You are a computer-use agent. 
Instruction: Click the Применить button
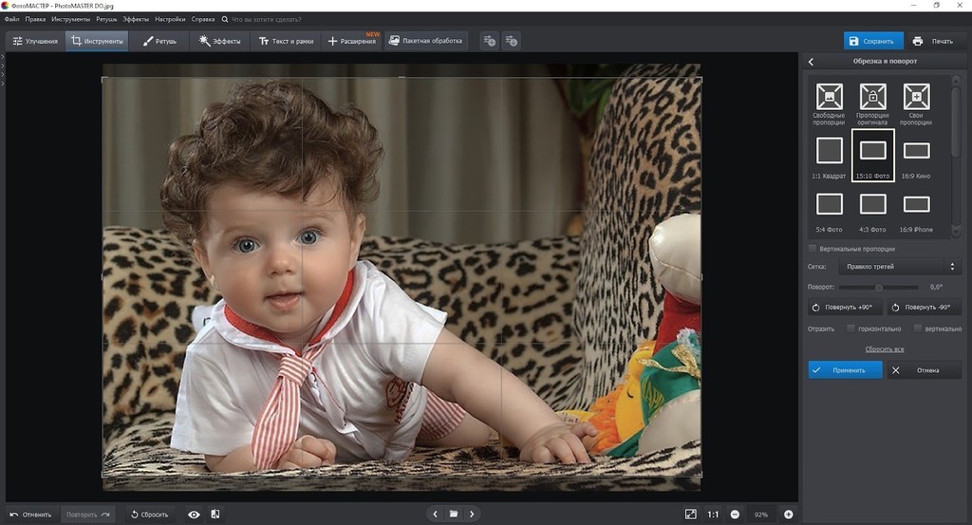pos(845,370)
